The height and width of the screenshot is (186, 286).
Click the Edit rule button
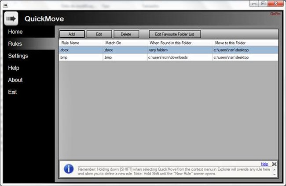pos(99,34)
